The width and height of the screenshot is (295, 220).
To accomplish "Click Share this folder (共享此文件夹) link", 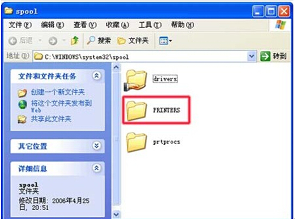I will click(51, 119).
